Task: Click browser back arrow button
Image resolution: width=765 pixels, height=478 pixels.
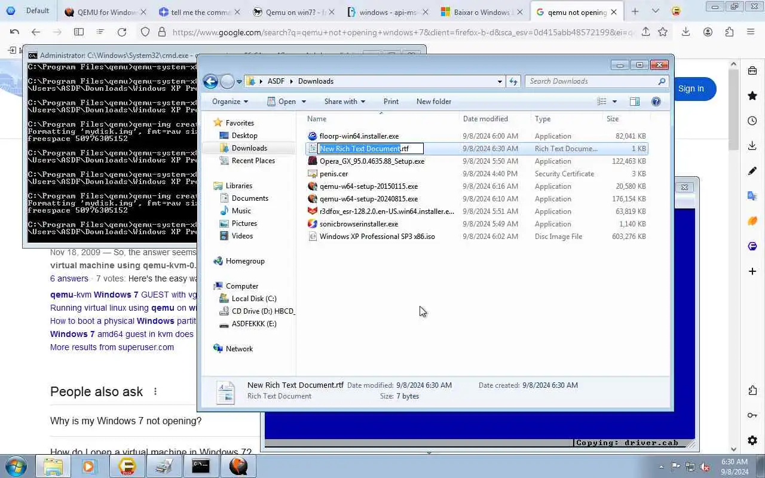Action: point(36,32)
